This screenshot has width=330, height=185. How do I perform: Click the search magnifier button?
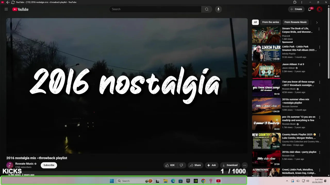tap(207, 9)
